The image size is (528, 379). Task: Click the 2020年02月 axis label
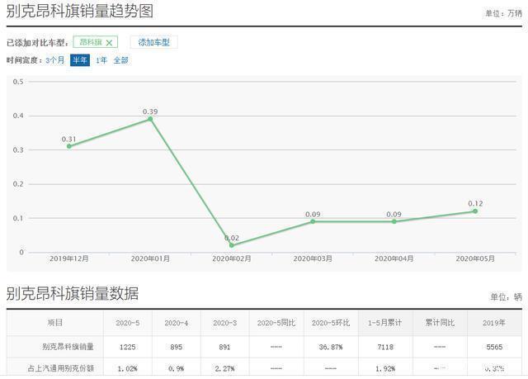[232, 258]
